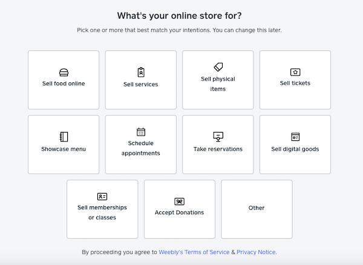Image resolution: width=363 pixels, height=265 pixels.
Task: Toggle the Sell tickets option text
Action: [295, 83]
